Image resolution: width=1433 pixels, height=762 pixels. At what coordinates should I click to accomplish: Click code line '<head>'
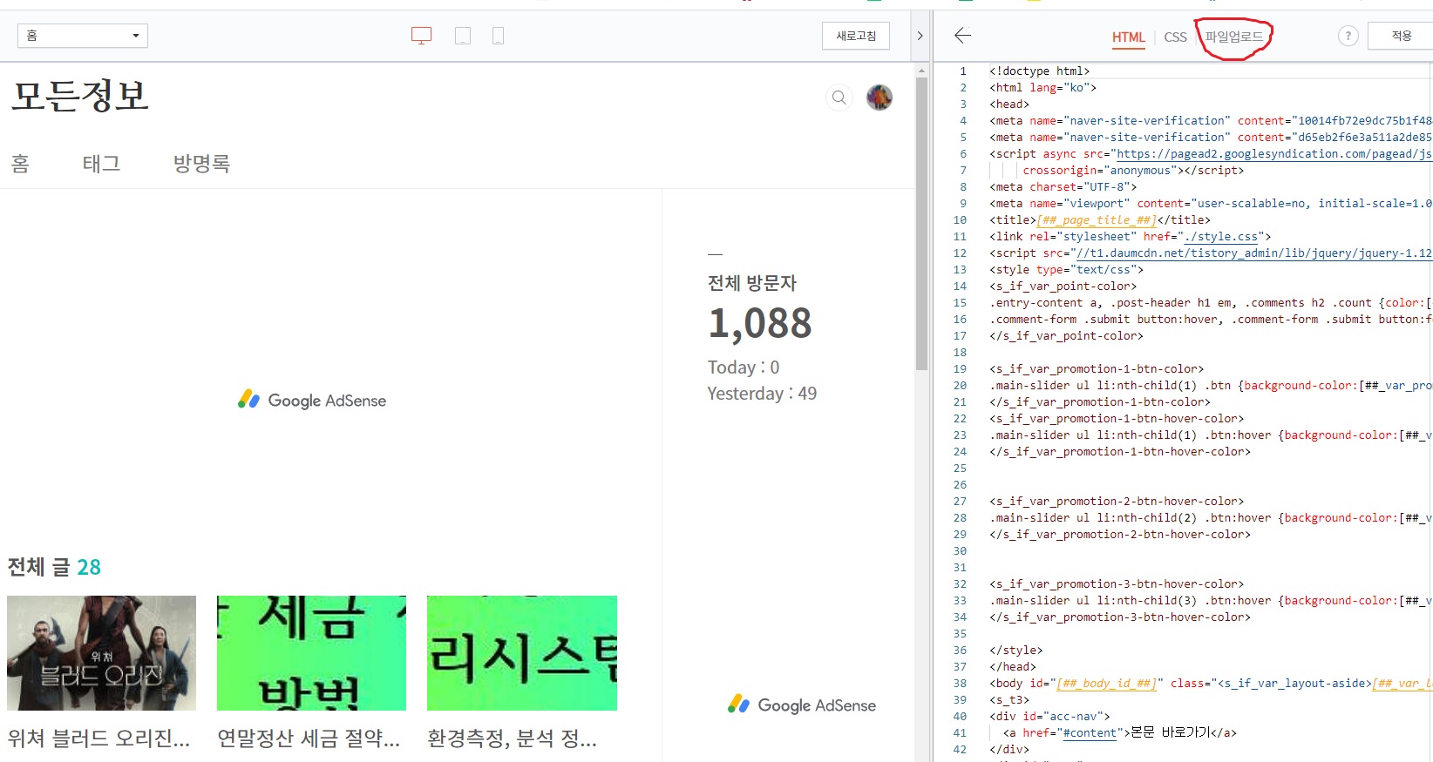(1009, 105)
